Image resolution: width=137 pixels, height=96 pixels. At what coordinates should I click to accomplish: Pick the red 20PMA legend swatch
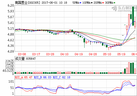click(x=103, y=3)
